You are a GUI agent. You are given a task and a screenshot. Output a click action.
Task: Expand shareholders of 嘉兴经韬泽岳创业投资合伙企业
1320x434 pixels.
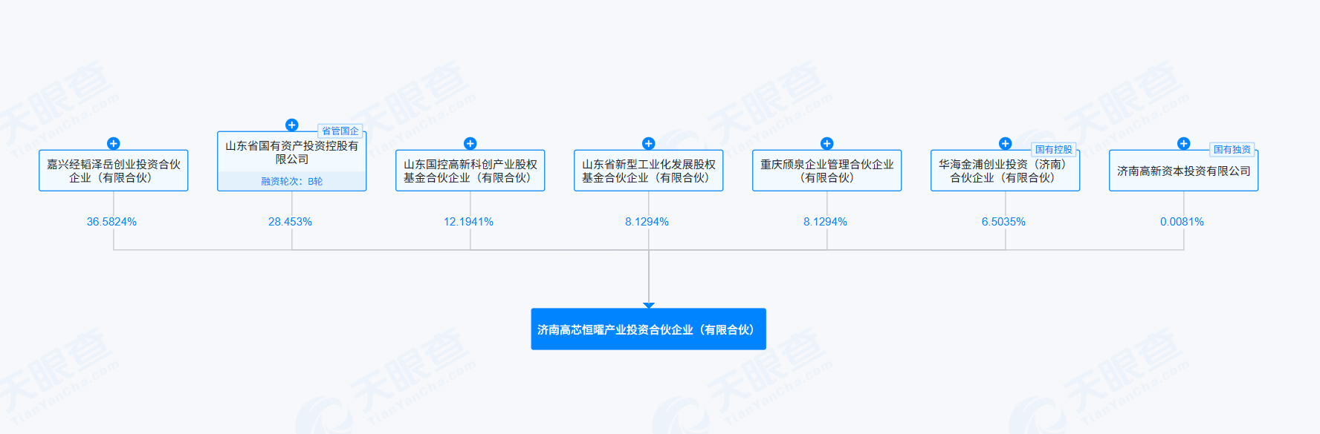[113, 143]
